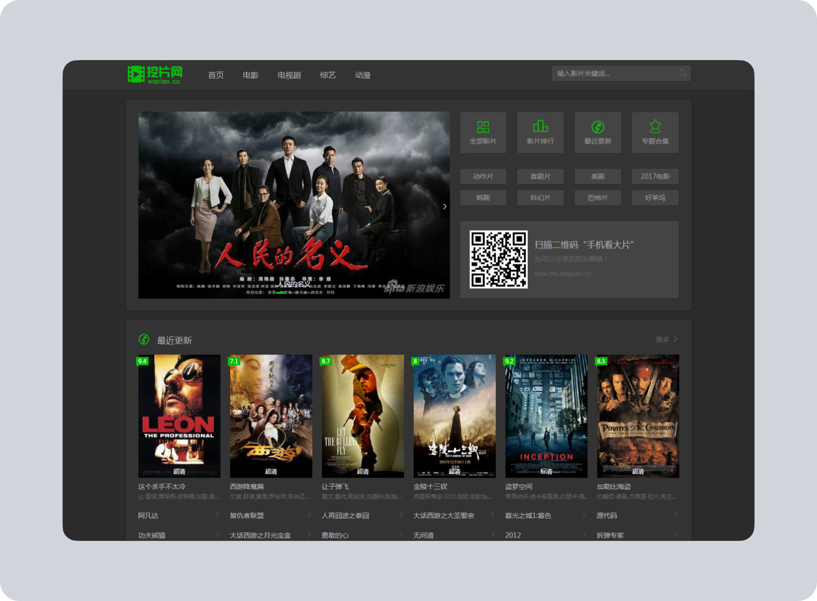Click the 美剧 category button

[x=598, y=176]
